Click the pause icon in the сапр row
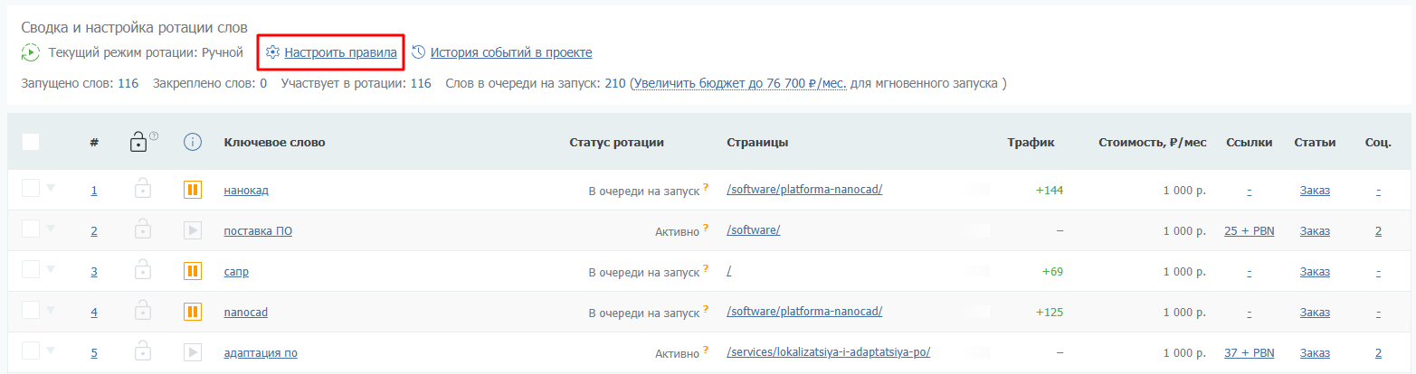This screenshot has height=374, width=1416. click(192, 271)
